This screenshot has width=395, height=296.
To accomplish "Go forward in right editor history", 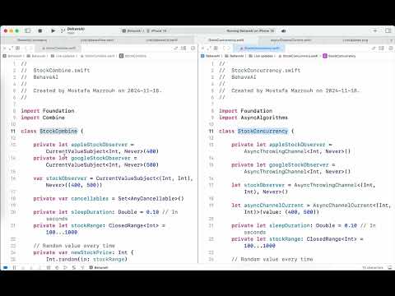I will click(230, 49).
